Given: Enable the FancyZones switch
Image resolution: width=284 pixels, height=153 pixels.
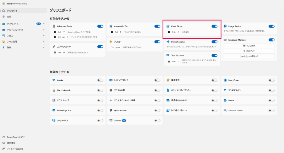Looking at the screenshot, I should click(x=272, y=80).
